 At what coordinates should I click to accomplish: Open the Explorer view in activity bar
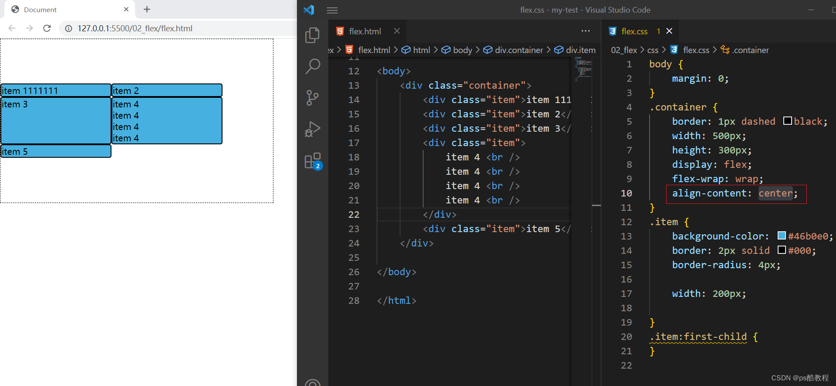tap(312, 35)
